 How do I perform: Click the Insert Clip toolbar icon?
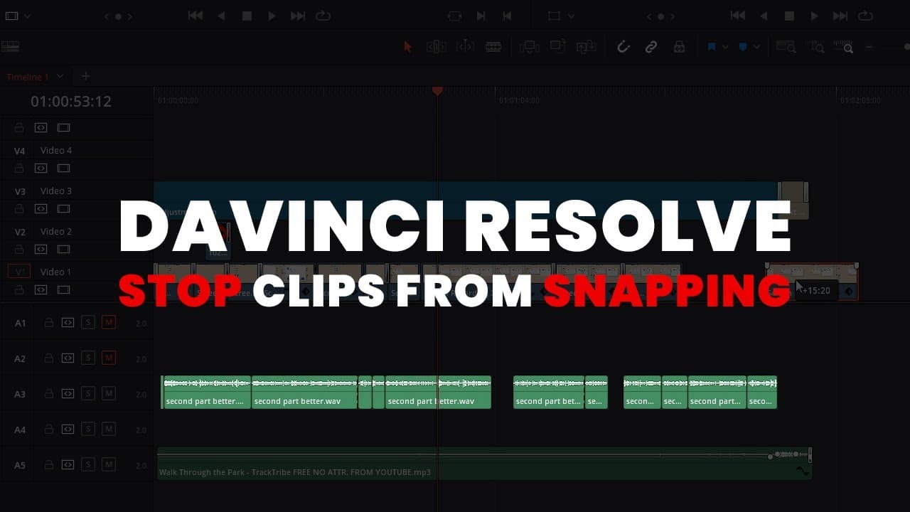(530, 47)
